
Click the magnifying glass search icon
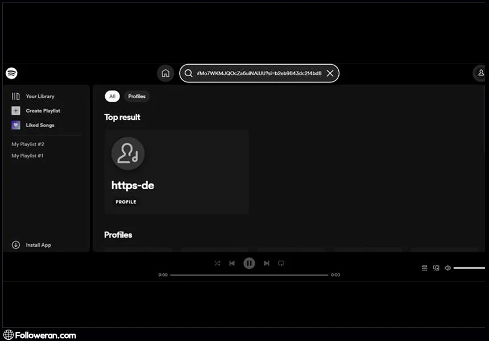[x=189, y=73]
